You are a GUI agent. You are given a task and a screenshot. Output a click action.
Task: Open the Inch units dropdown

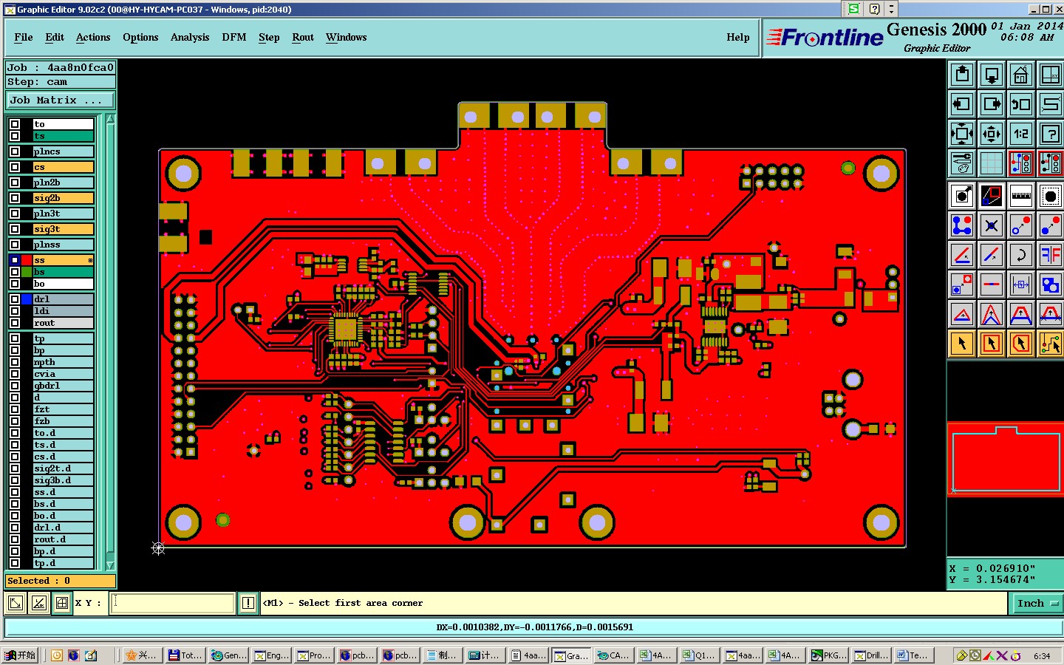(1036, 604)
